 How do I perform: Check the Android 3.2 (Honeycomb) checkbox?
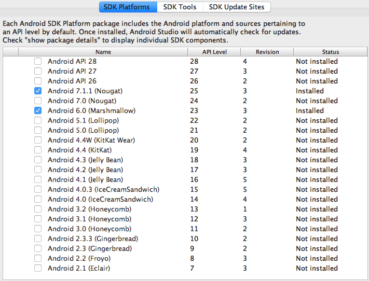pos(38,209)
